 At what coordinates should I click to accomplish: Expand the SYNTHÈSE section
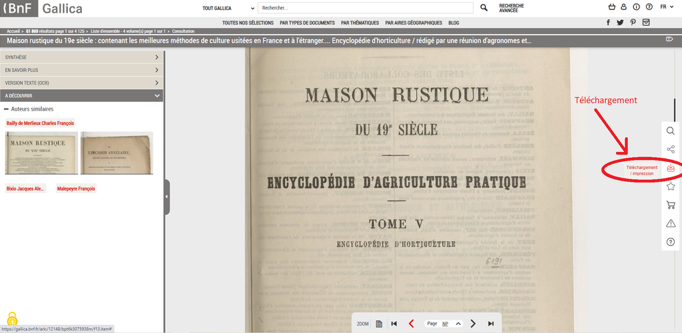tap(82, 57)
